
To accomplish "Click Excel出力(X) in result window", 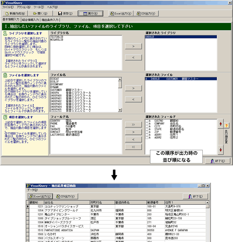I will coord(40,197).
